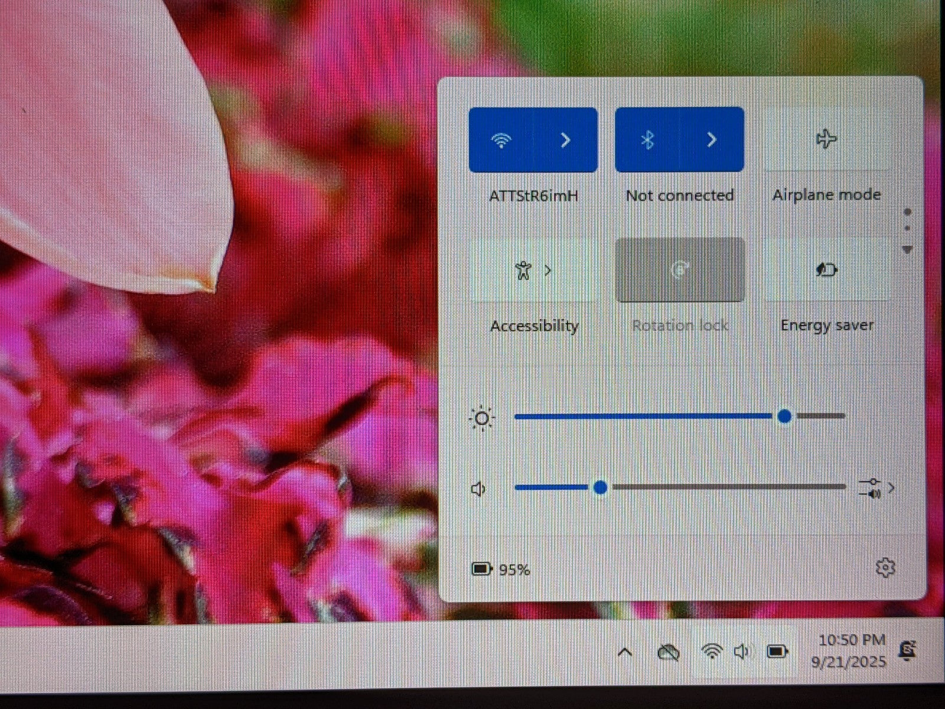Open sound output device selector
The height and width of the screenshot is (709, 945).
(876, 488)
